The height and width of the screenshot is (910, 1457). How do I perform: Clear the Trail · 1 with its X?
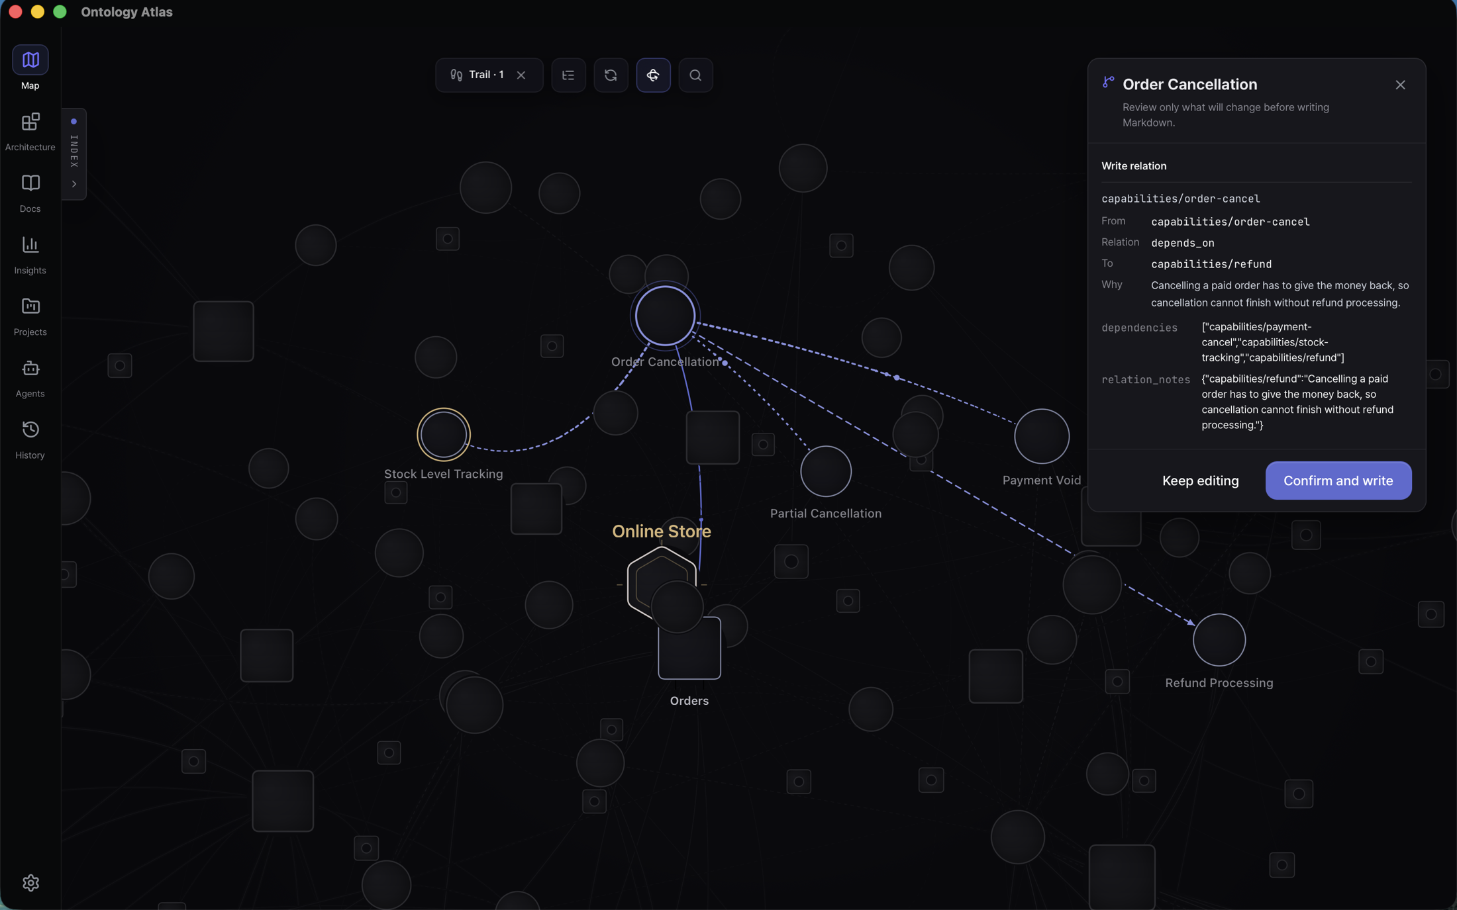pyautogui.click(x=521, y=75)
